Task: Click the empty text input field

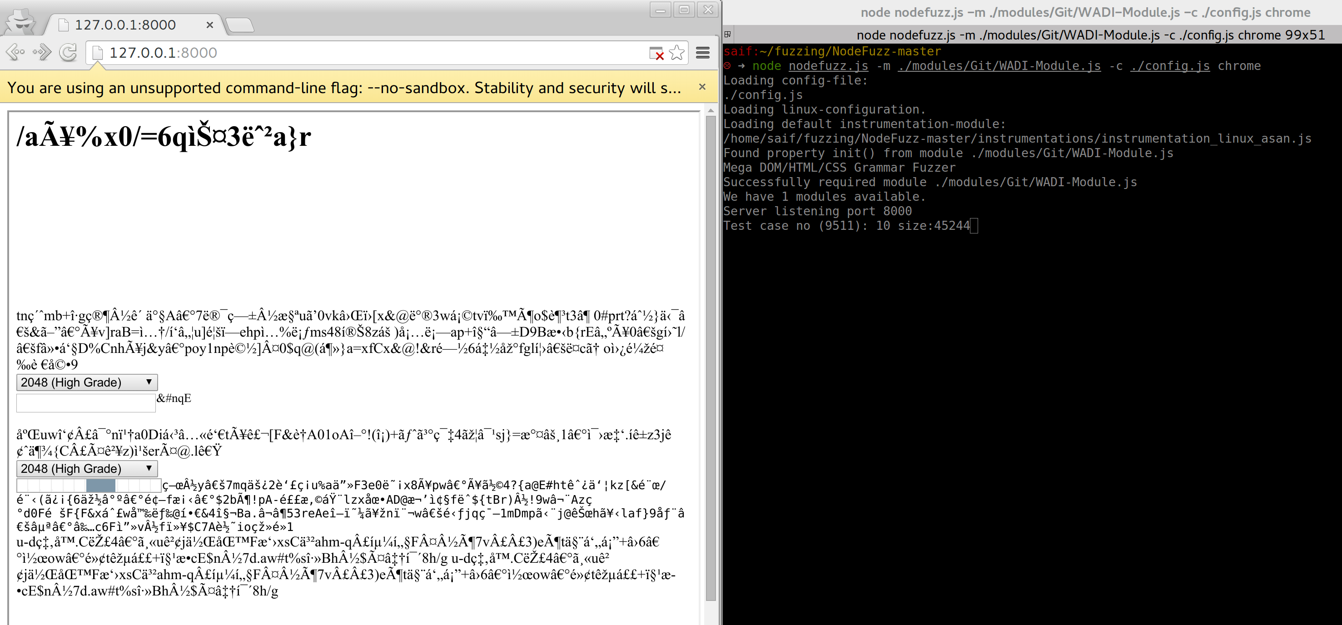Action: (x=86, y=402)
